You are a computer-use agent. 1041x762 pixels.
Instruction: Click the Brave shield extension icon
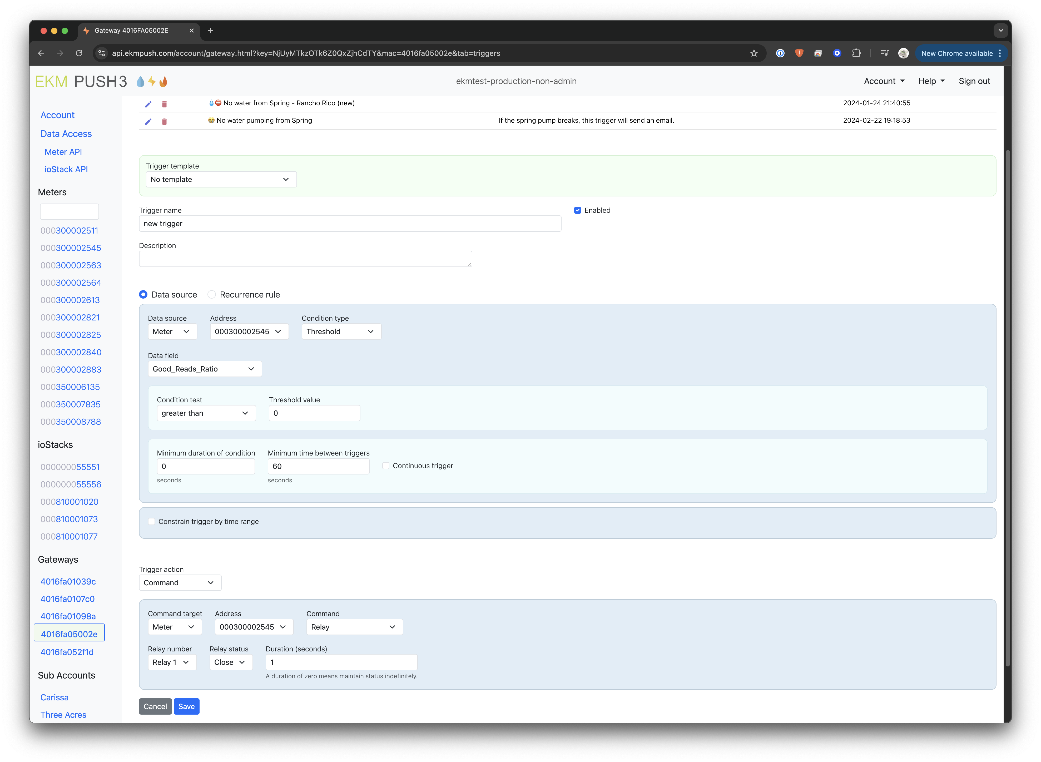pos(799,53)
